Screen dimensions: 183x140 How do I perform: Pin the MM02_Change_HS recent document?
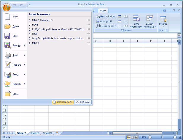(x=88, y=20)
